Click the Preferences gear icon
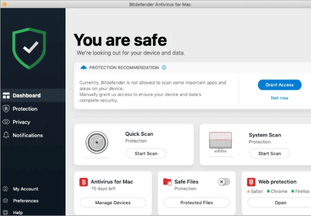Screen dimensions: 311x216 (5, 200)
